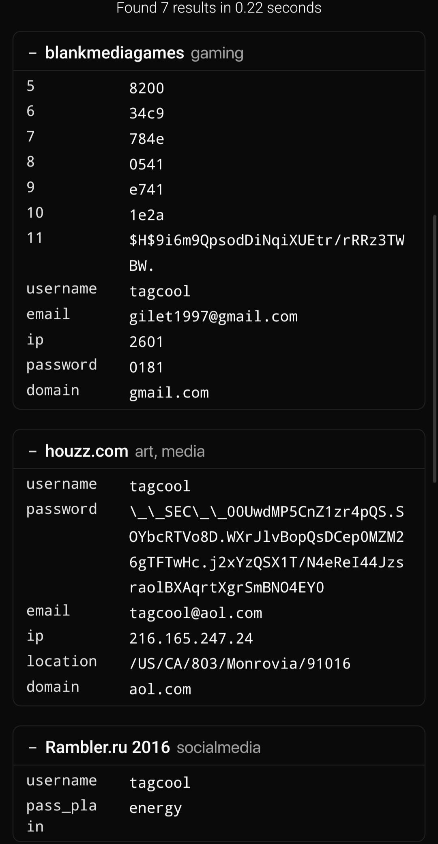This screenshot has height=844, width=438.
Task: Collapse the blankmediagames result card
Action: (32, 53)
